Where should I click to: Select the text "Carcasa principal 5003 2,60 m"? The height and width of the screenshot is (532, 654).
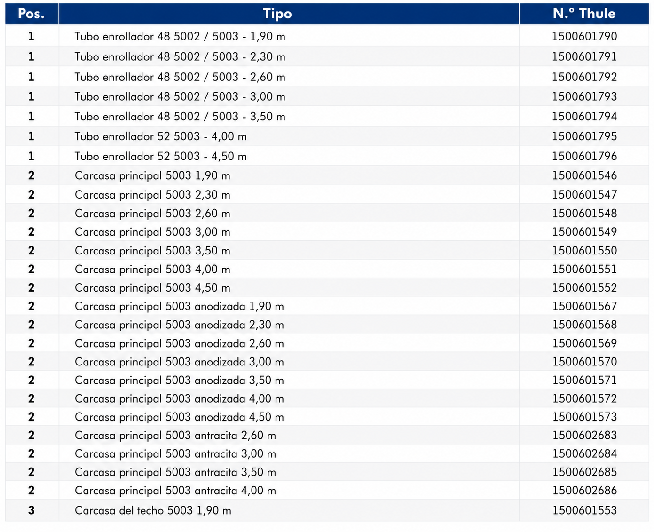pos(152,214)
